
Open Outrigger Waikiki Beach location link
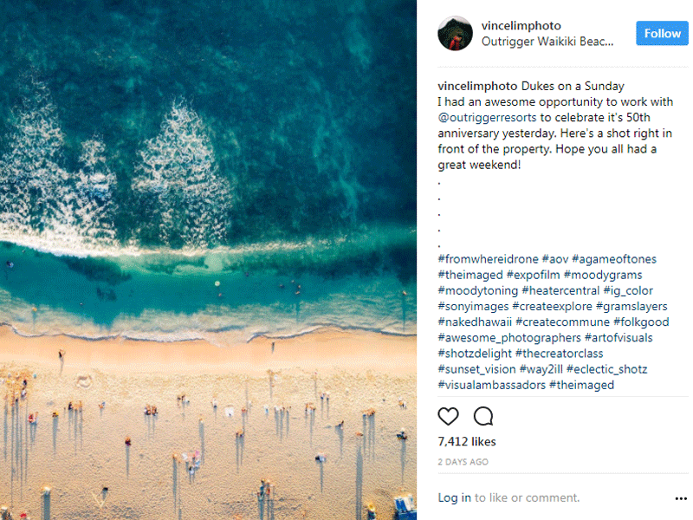(547, 42)
